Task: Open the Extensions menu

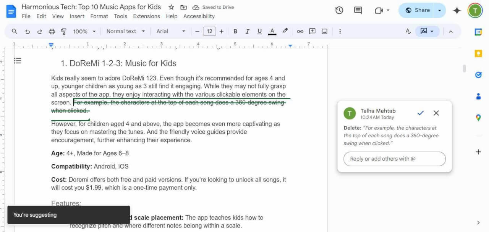Action: [x=146, y=16]
